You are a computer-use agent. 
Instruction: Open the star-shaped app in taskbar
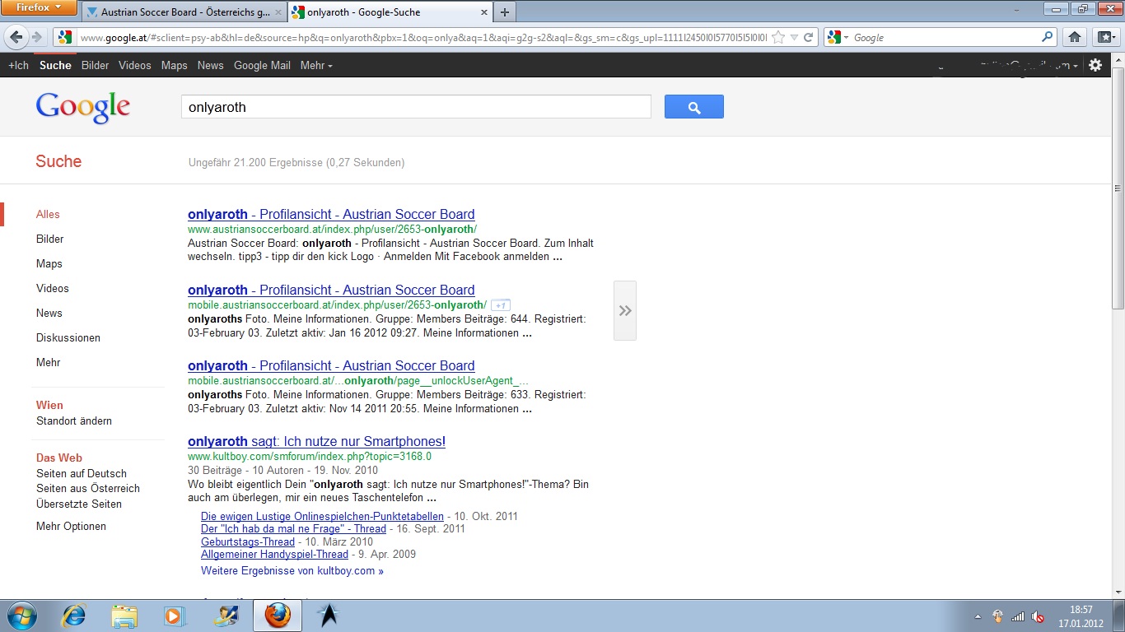328,616
